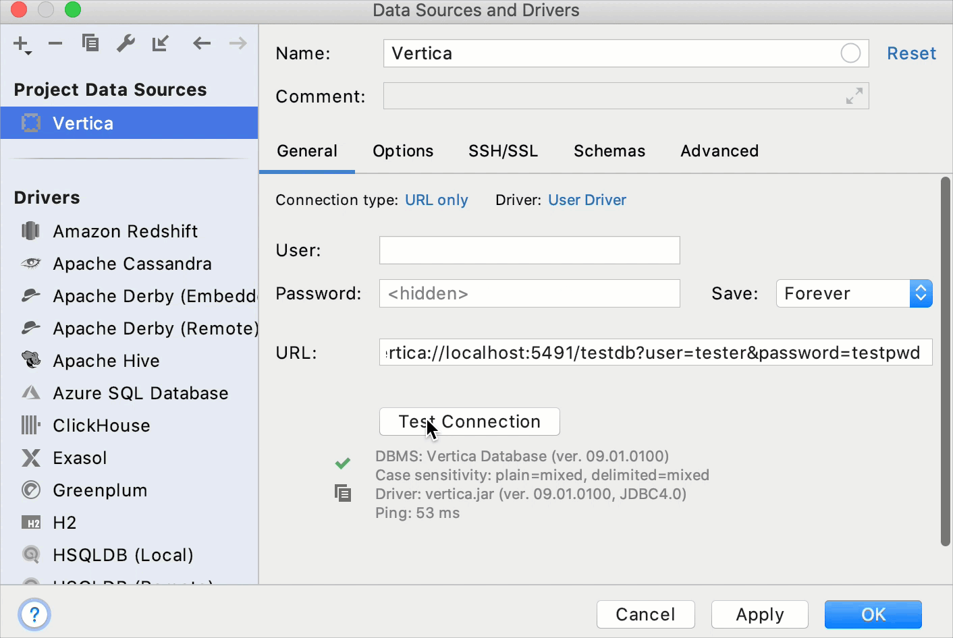Viewport: 953px width, 638px height.
Task: Select the Vertica data source in the list
Action: point(129,123)
